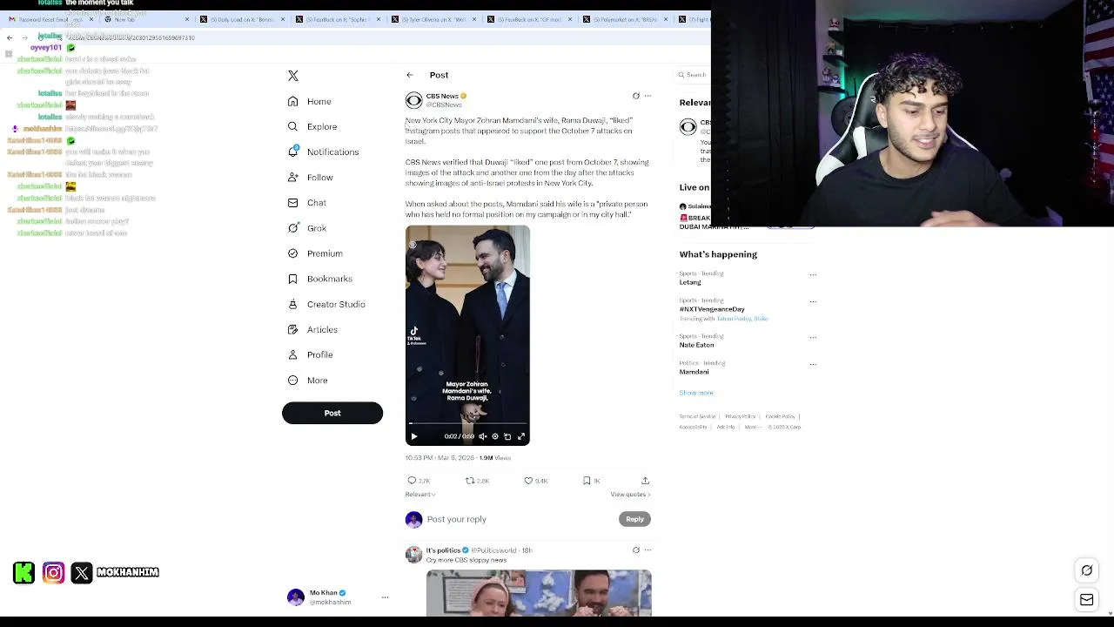1114x627 pixels.
Task: Open trending topic Nate Eaton
Action: (696, 345)
